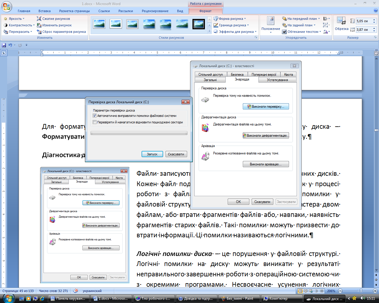
Task: Switch to draft view button in status bar
Action: point(322,291)
